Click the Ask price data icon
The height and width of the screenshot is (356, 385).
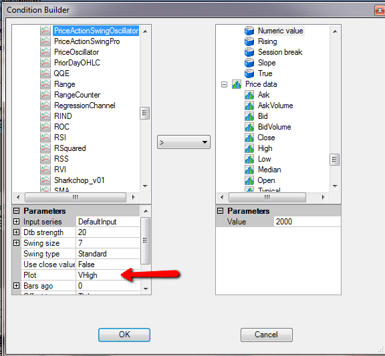coord(249,95)
